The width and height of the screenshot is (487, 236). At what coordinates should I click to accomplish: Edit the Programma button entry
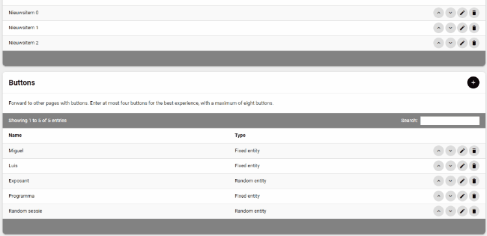coord(462,196)
